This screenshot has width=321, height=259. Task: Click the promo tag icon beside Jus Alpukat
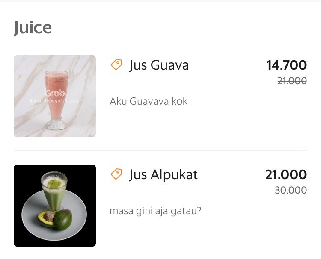point(116,174)
